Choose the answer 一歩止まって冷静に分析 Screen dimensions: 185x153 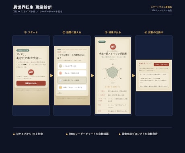(72, 73)
